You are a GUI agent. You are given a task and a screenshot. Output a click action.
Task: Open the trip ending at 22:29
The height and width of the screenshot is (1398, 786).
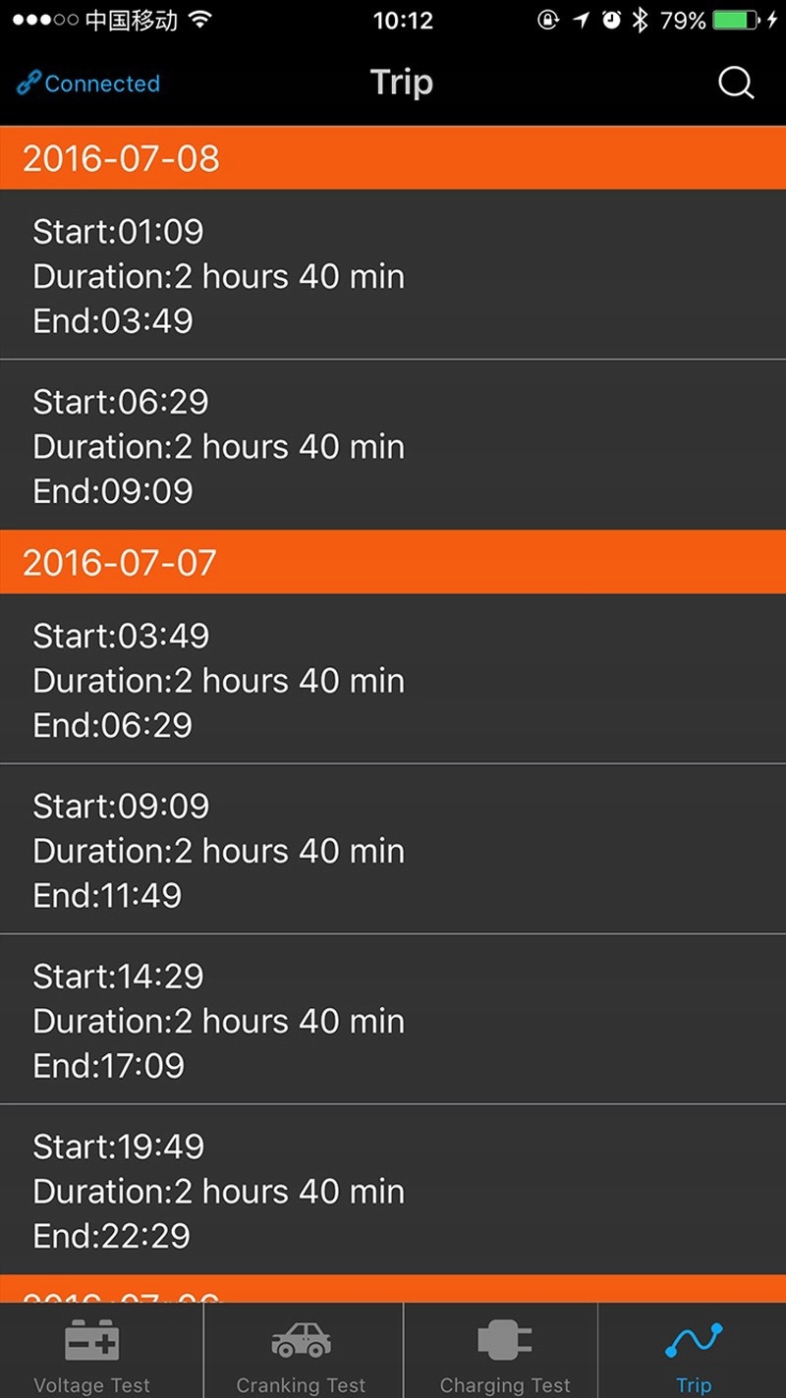click(393, 1190)
